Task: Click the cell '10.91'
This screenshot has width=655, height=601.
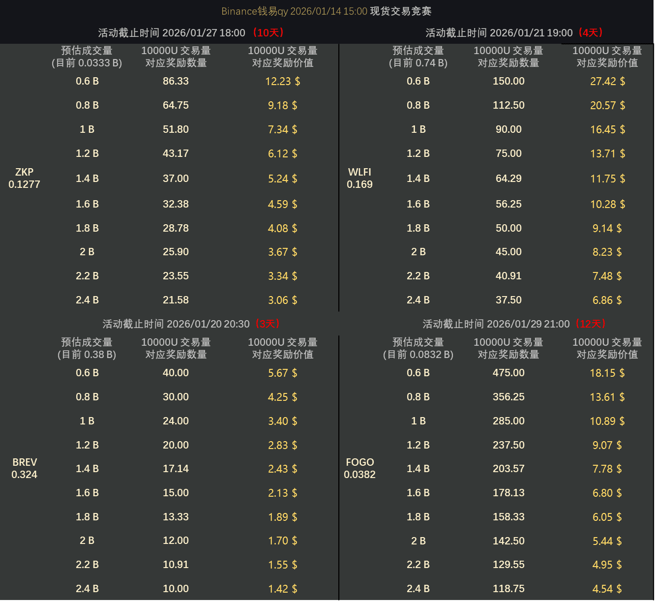Action: [176, 565]
